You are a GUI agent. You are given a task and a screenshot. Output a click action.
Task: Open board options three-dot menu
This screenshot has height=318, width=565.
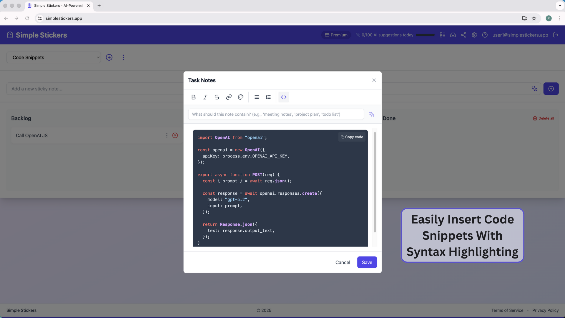tap(123, 57)
